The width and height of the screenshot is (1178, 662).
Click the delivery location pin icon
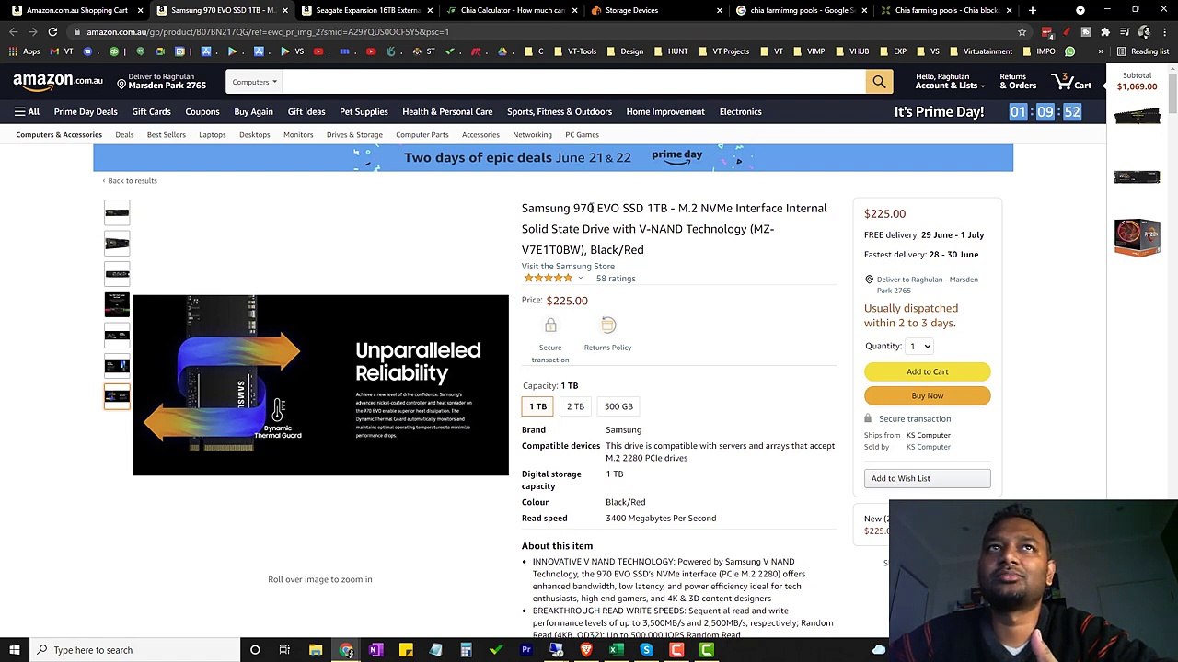(121, 85)
